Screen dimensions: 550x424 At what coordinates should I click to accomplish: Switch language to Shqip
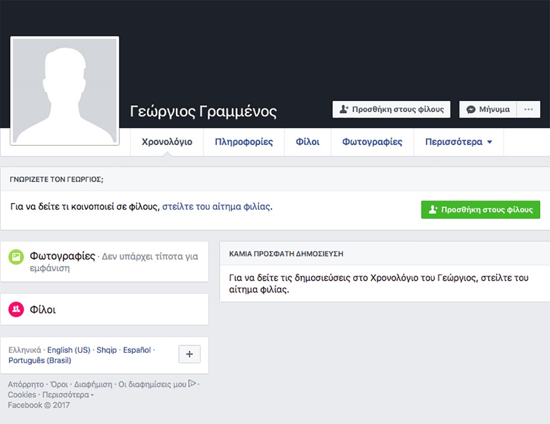pos(107,350)
